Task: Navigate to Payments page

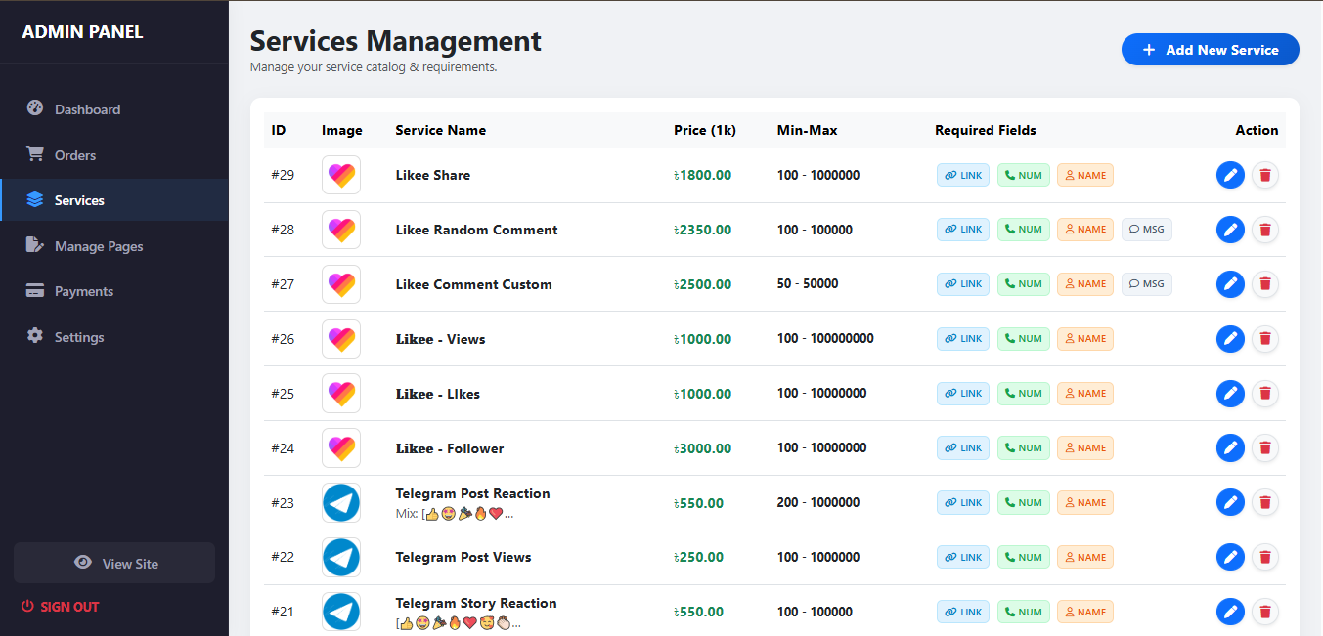Action: 83,291
